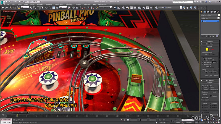Image resolution: width=221 pixels, height=124 pixels.
Task: Click the time slider frame 22/370 handle
Action: (x=20, y=113)
